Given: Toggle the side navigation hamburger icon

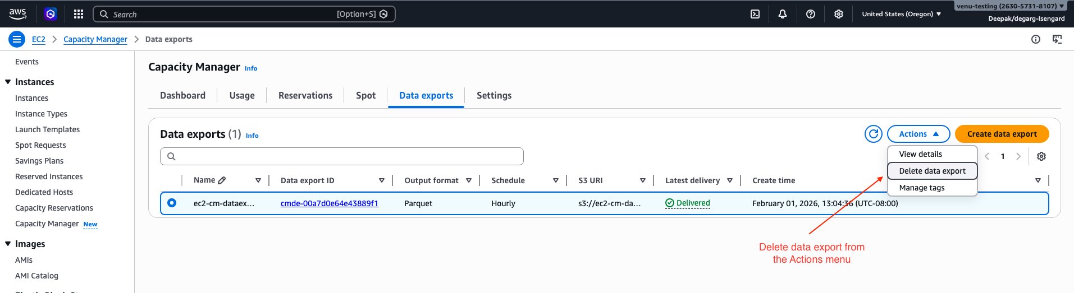Looking at the screenshot, I should click(17, 39).
